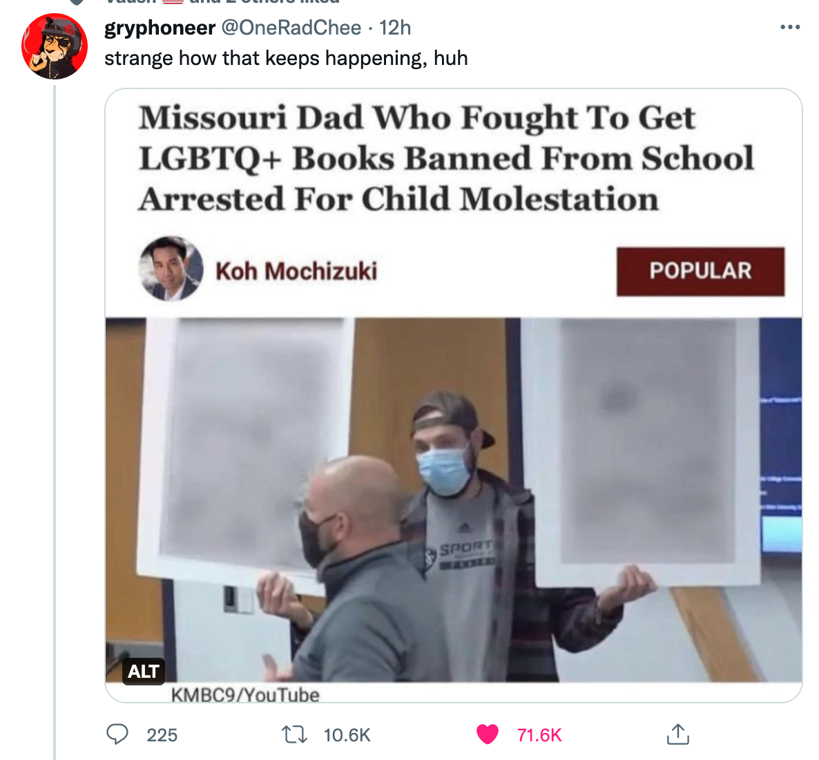Click the KMBC9/YouTube credit text
The width and height of the screenshot is (819, 760).
coord(245,694)
